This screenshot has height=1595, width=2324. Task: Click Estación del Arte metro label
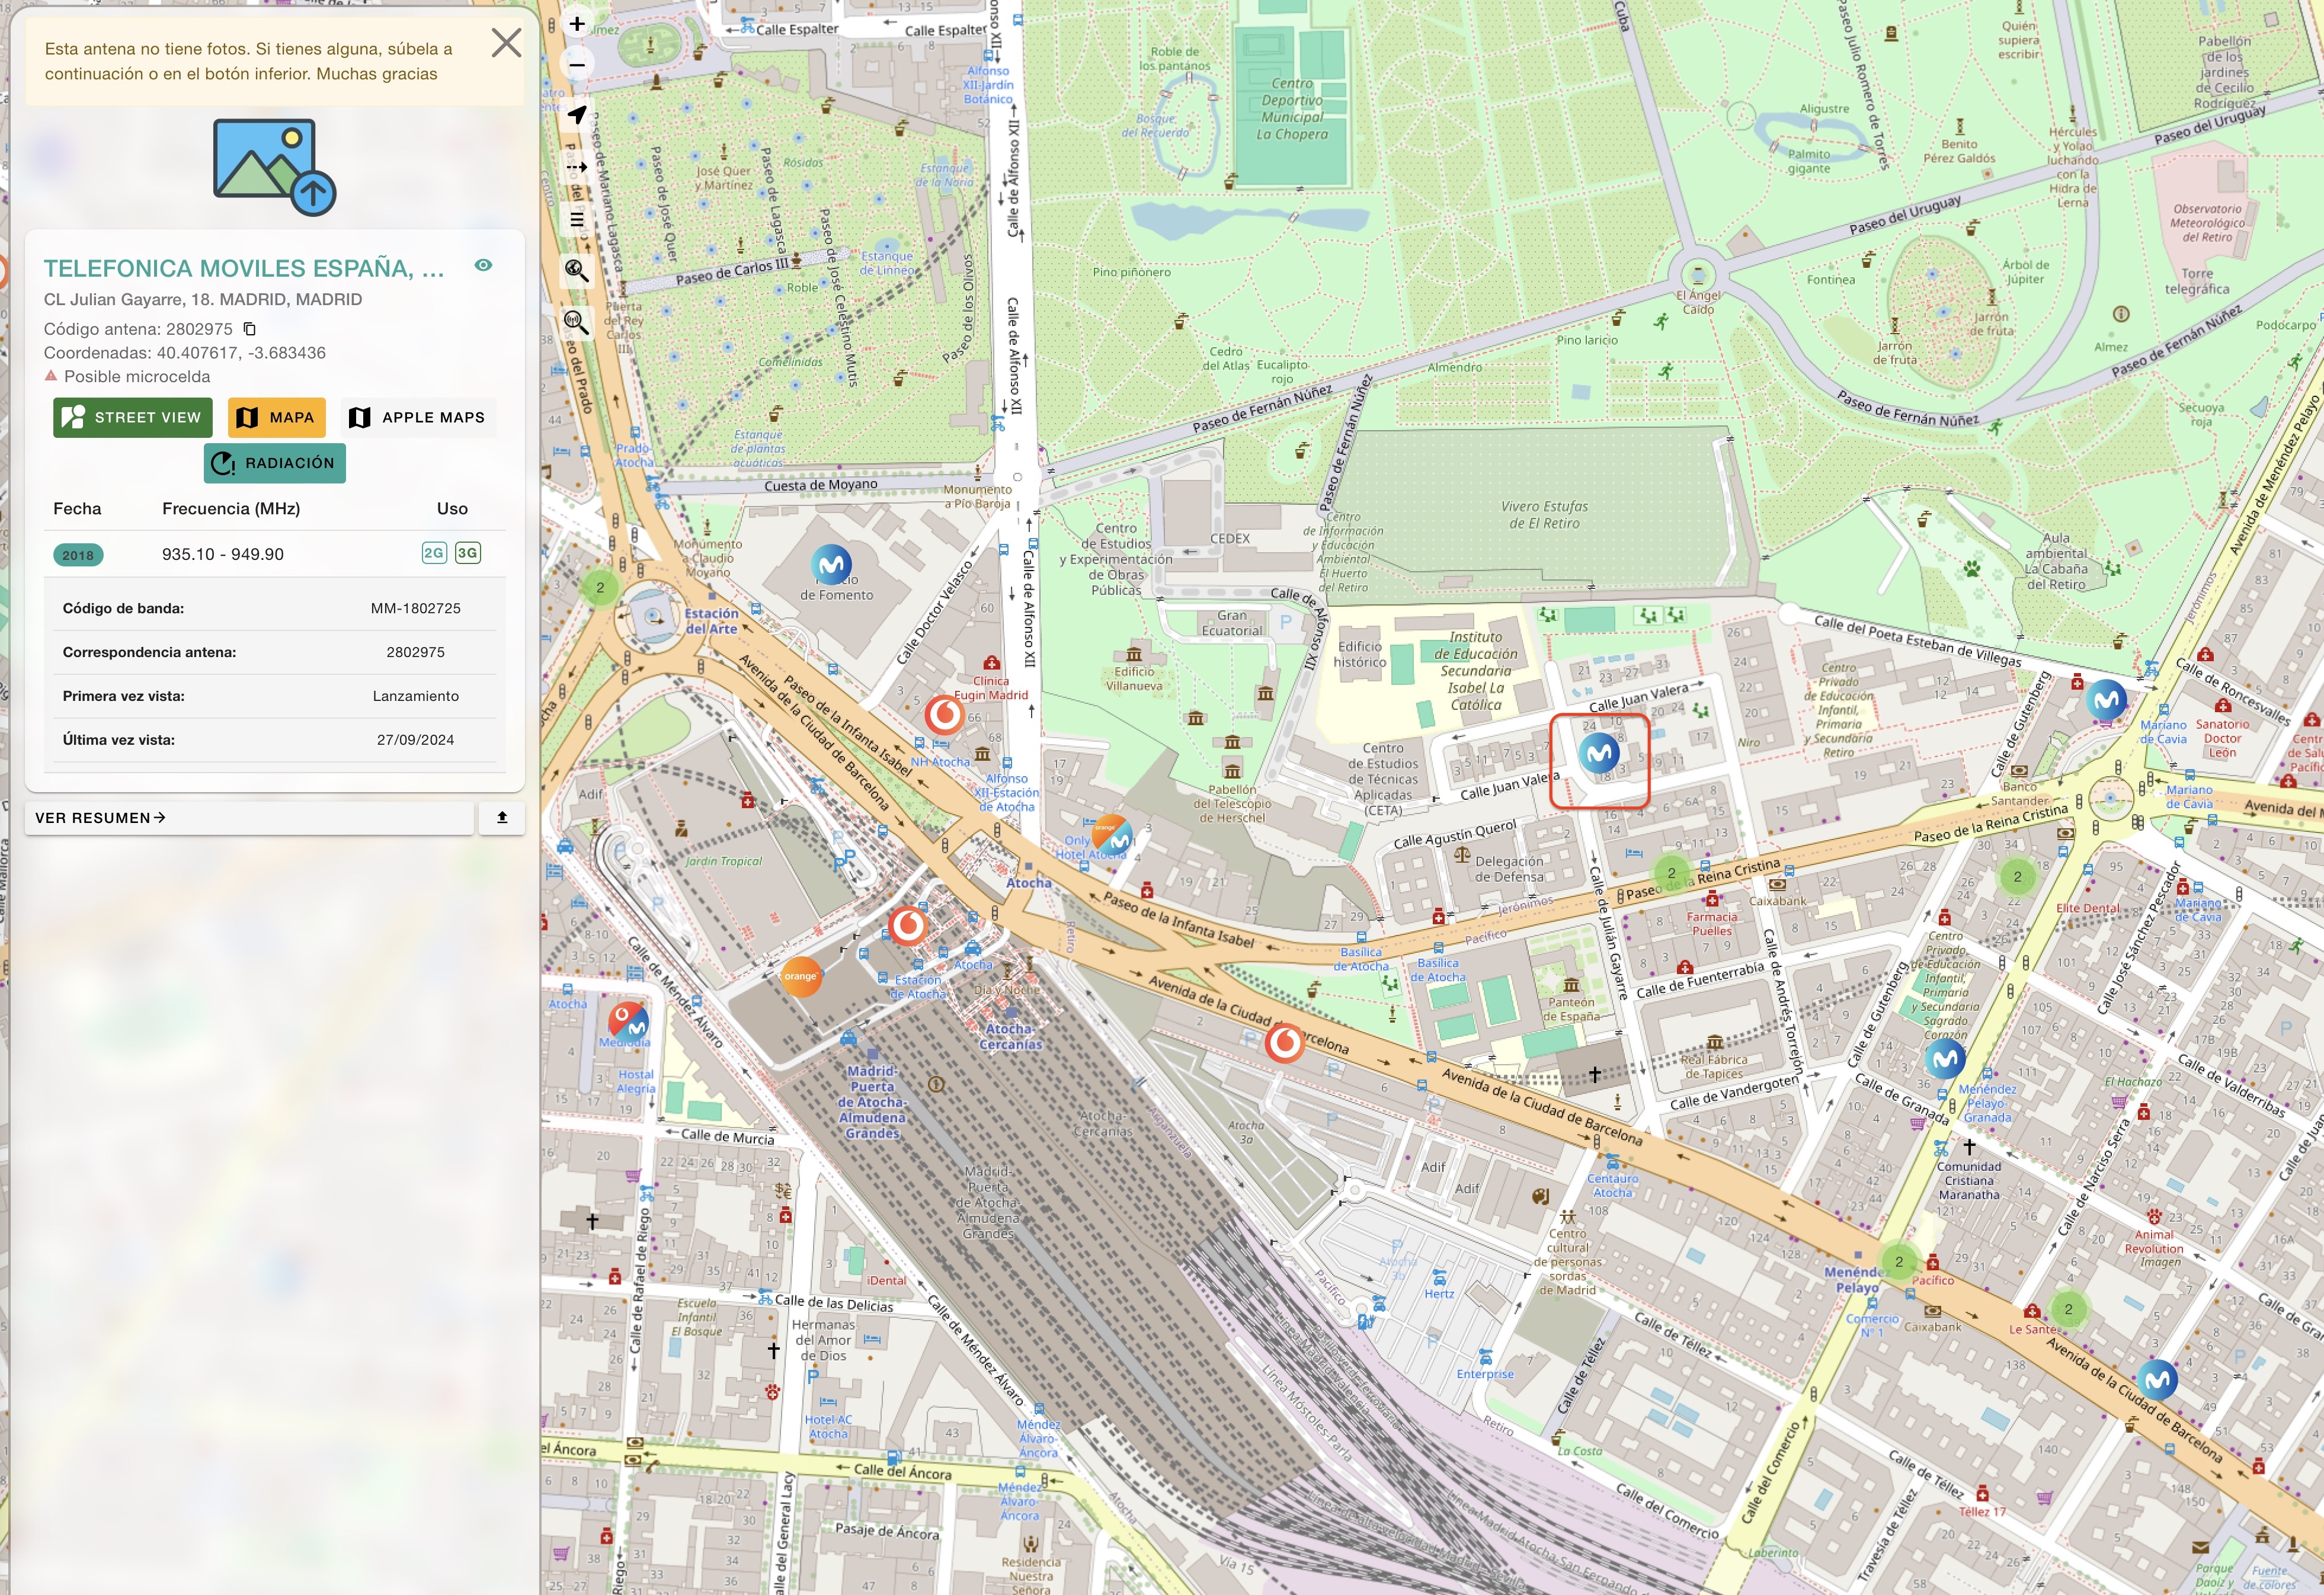(x=711, y=621)
